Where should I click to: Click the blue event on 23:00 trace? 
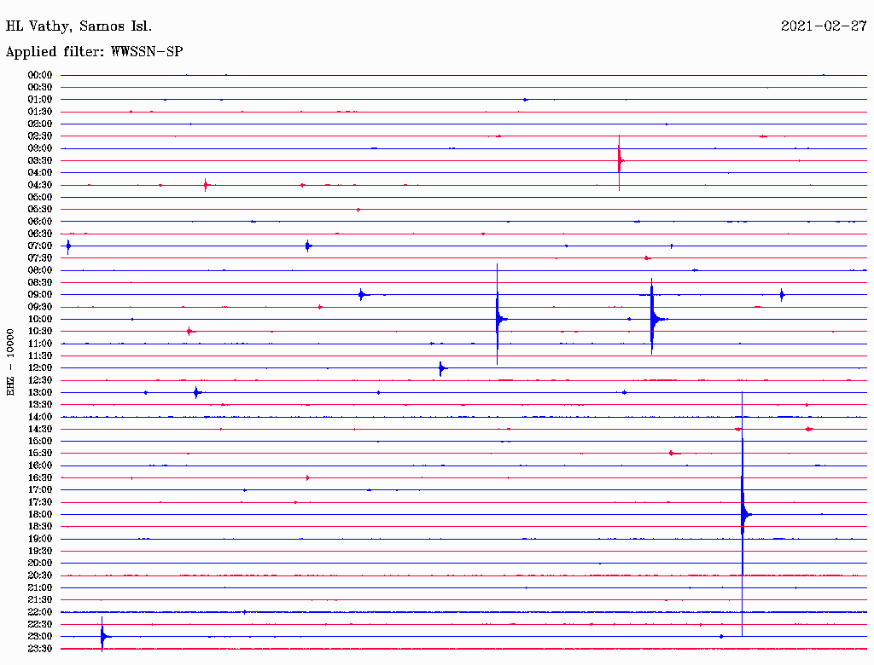click(103, 635)
